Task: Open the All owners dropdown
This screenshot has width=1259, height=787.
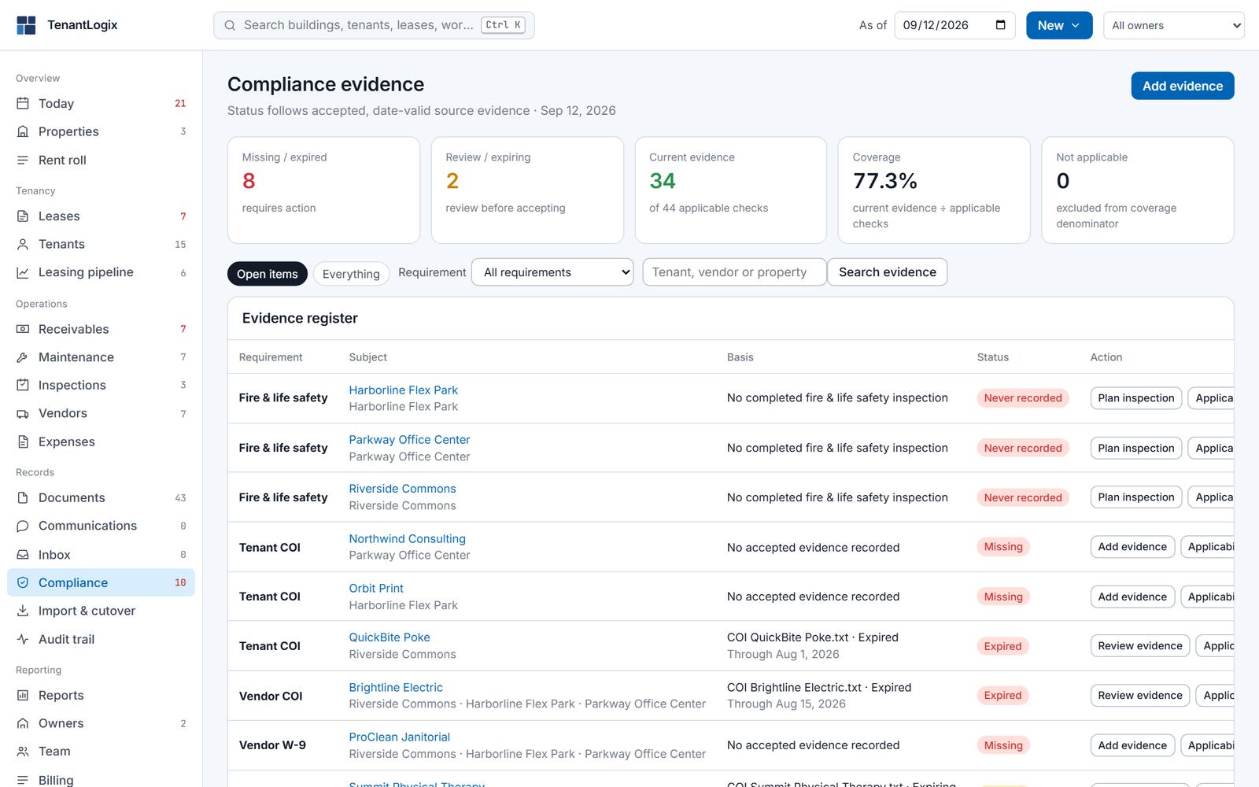Action: pyautogui.click(x=1174, y=25)
